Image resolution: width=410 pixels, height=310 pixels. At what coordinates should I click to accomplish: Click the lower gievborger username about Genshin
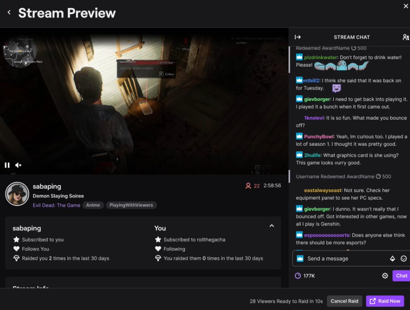[317, 209]
